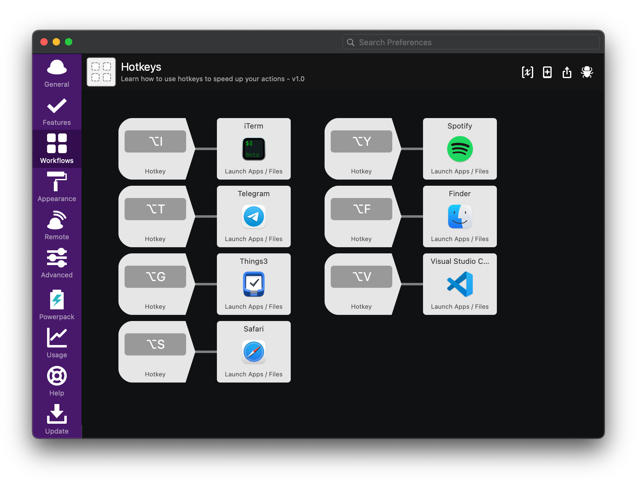
Task: Open the General preferences tab
Action: click(57, 74)
